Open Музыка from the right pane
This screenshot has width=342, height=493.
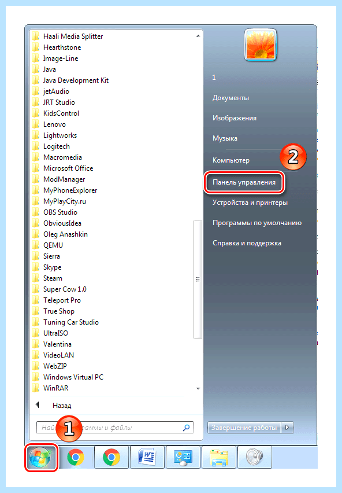(225, 138)
